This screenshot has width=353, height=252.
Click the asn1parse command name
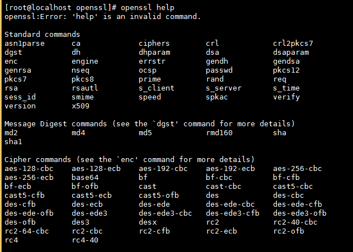click(25, 43)
